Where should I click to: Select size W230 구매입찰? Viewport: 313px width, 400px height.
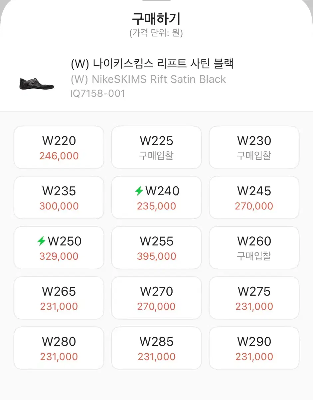click(254, 147)
